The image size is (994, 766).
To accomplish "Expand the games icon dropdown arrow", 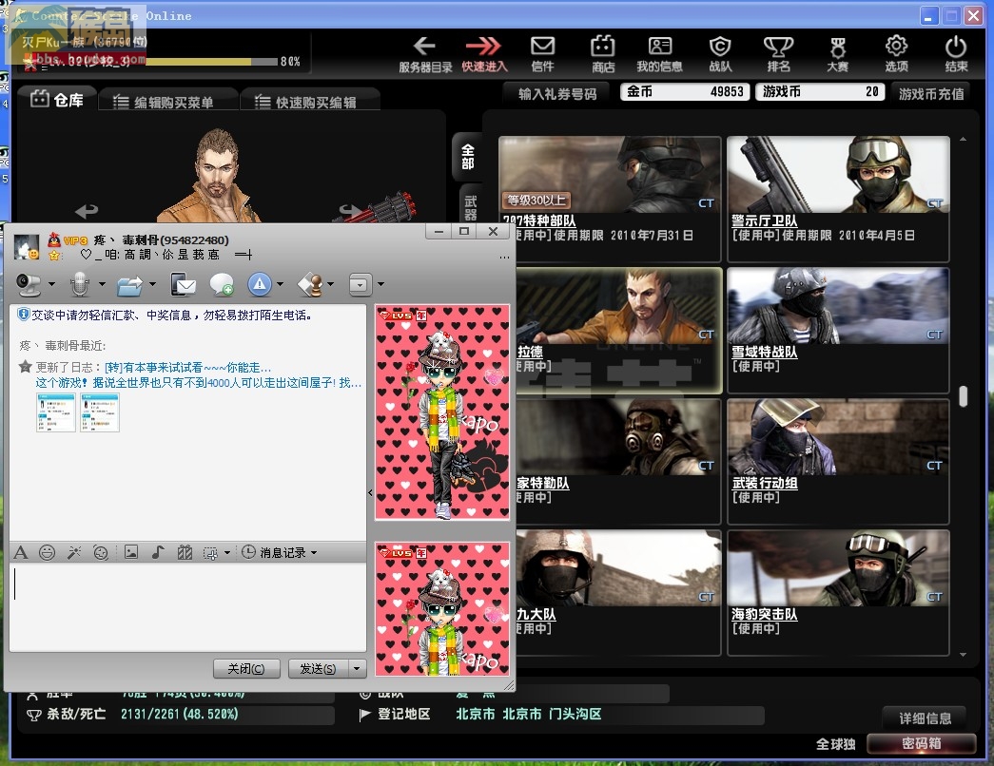I will pyautogui.click(x=331, y=284).
